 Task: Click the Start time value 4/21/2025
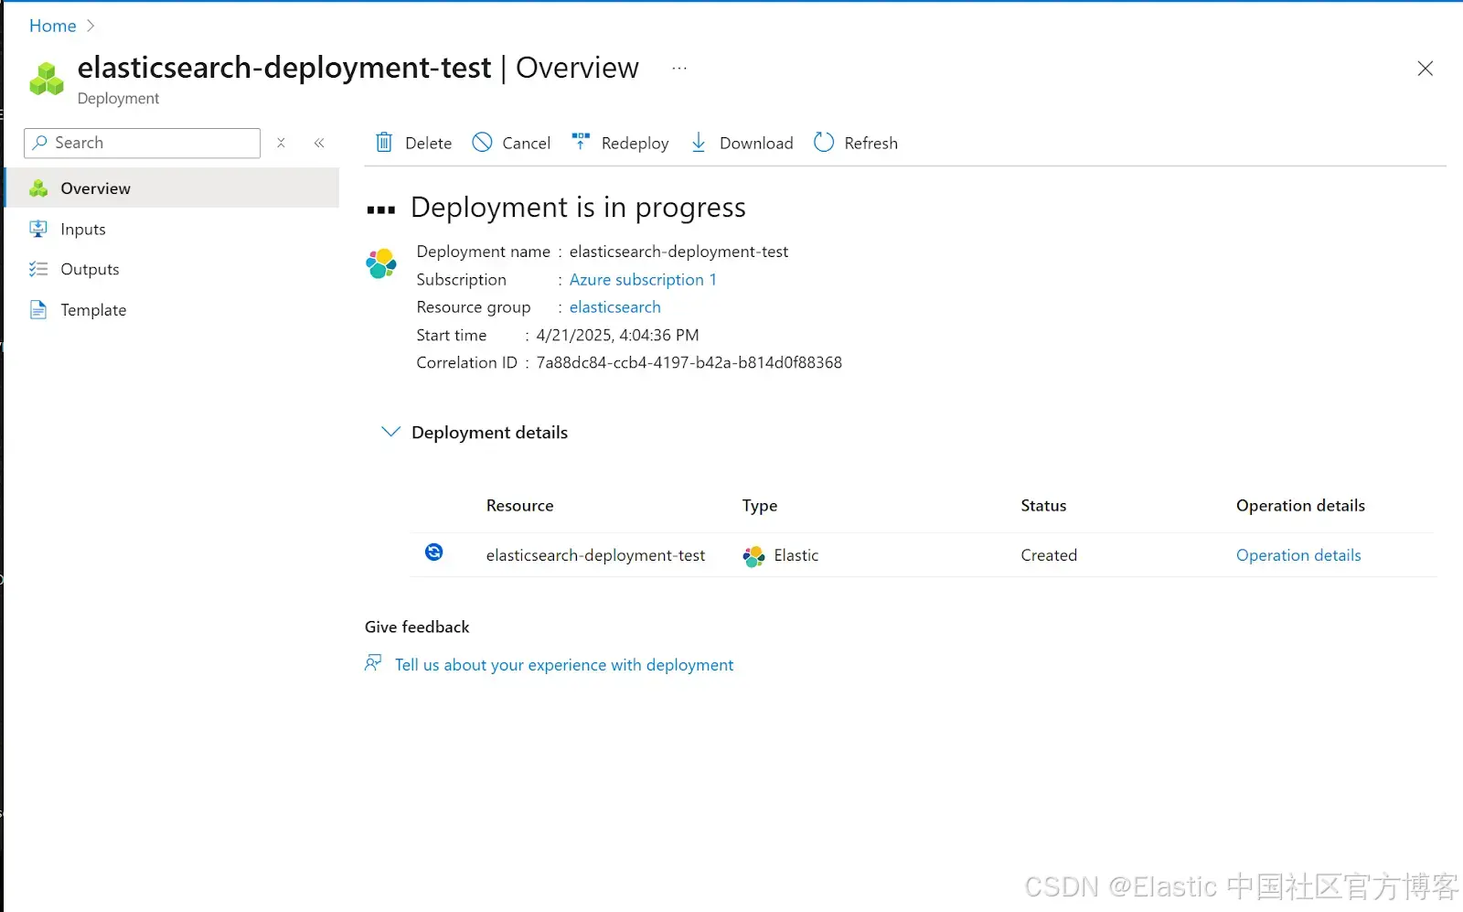pos(617,335)
